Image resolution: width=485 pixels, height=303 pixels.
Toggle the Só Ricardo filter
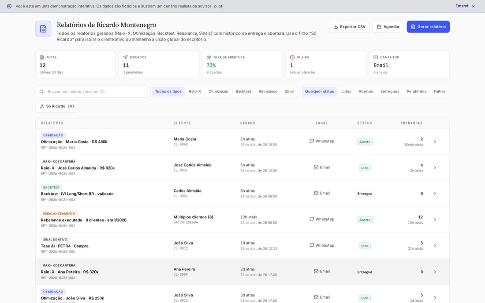click(57, 106)
